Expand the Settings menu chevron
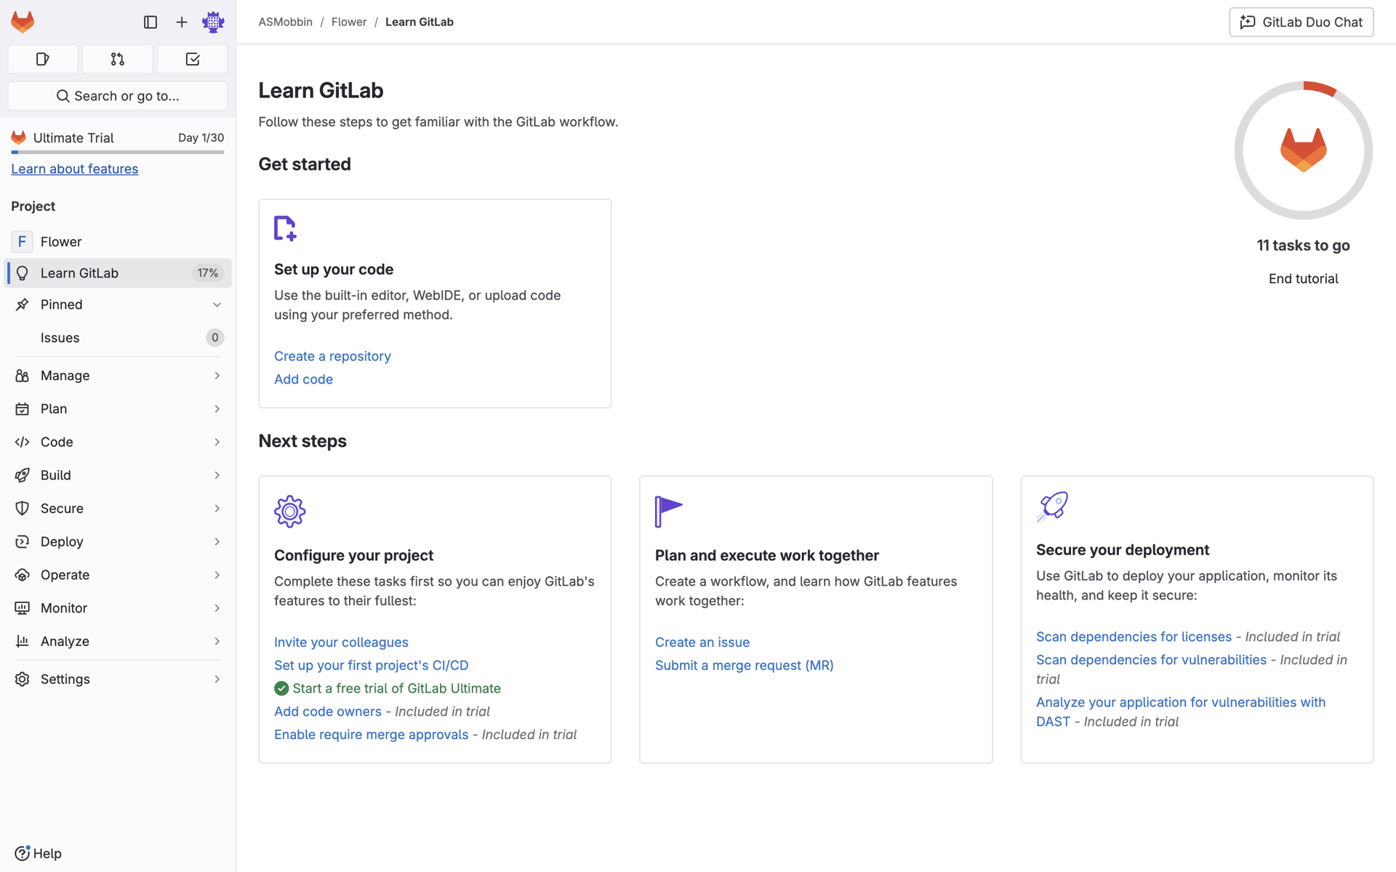The width and height of the screenshot is (1396, 872). point(217,679)
